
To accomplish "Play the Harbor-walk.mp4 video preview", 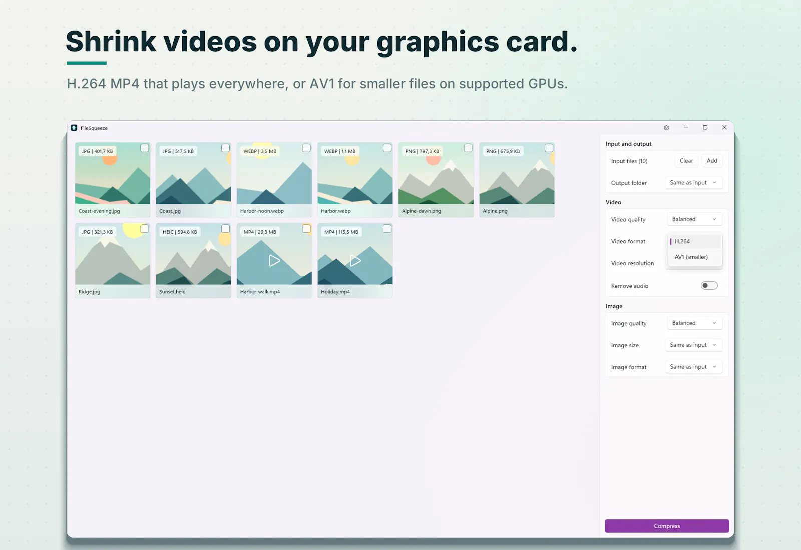I will pyautogui.click(x=274, y=260).
